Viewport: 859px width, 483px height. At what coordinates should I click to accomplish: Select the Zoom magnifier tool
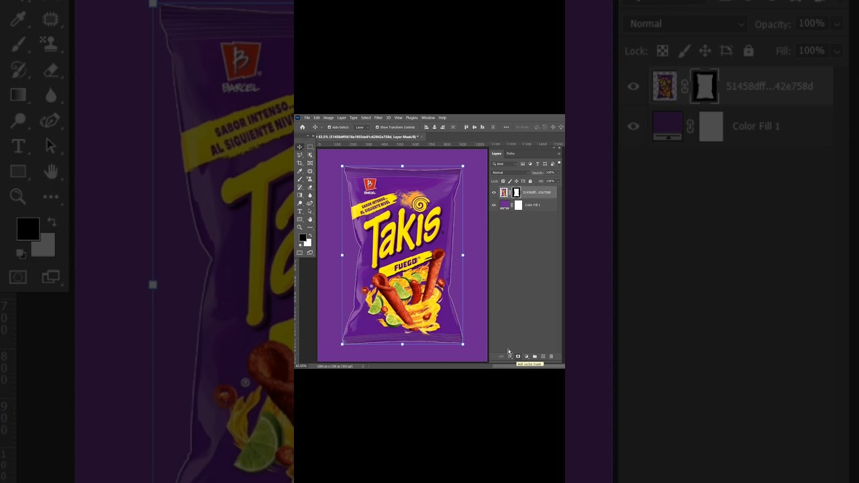(x=299, y=227)
